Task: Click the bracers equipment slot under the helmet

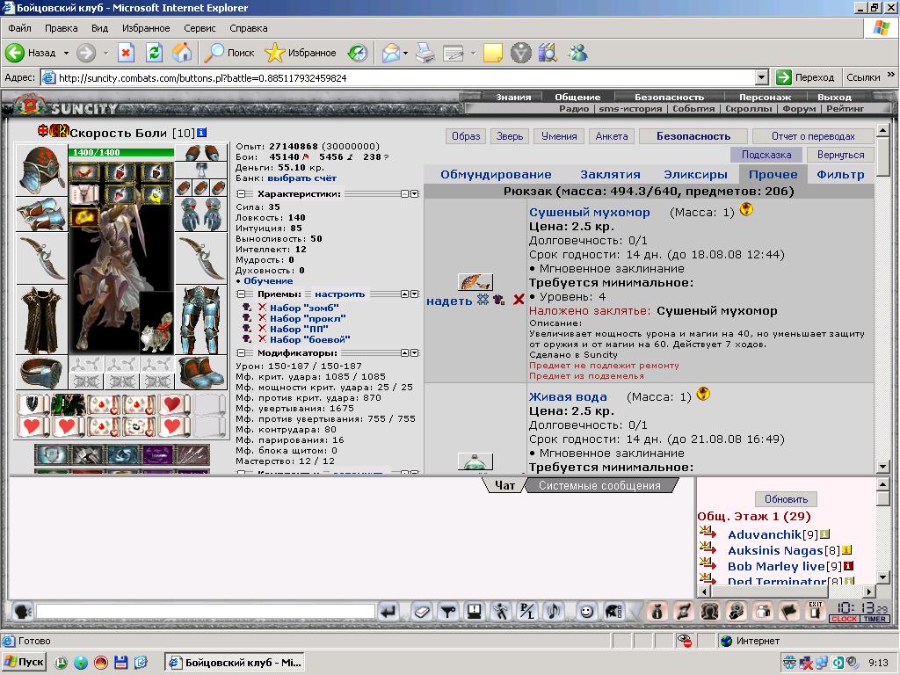Action: click(x=40, y=214)
